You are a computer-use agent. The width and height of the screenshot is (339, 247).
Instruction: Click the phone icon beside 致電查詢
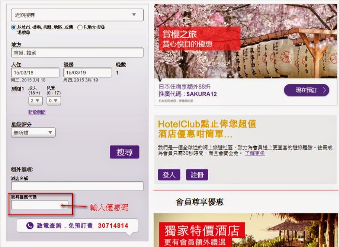click(x=30, y=226)
